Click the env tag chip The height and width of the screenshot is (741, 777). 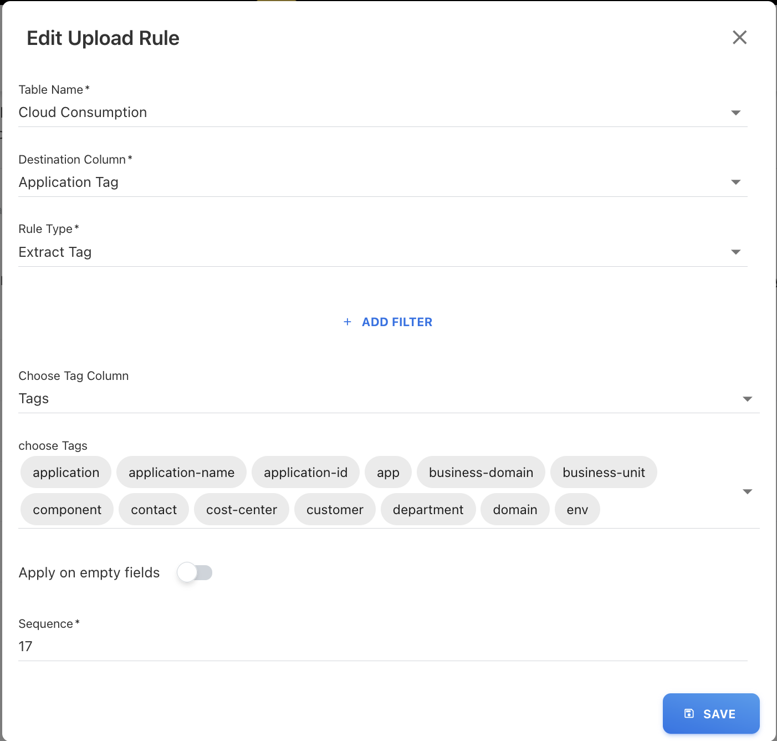(577, 510)
